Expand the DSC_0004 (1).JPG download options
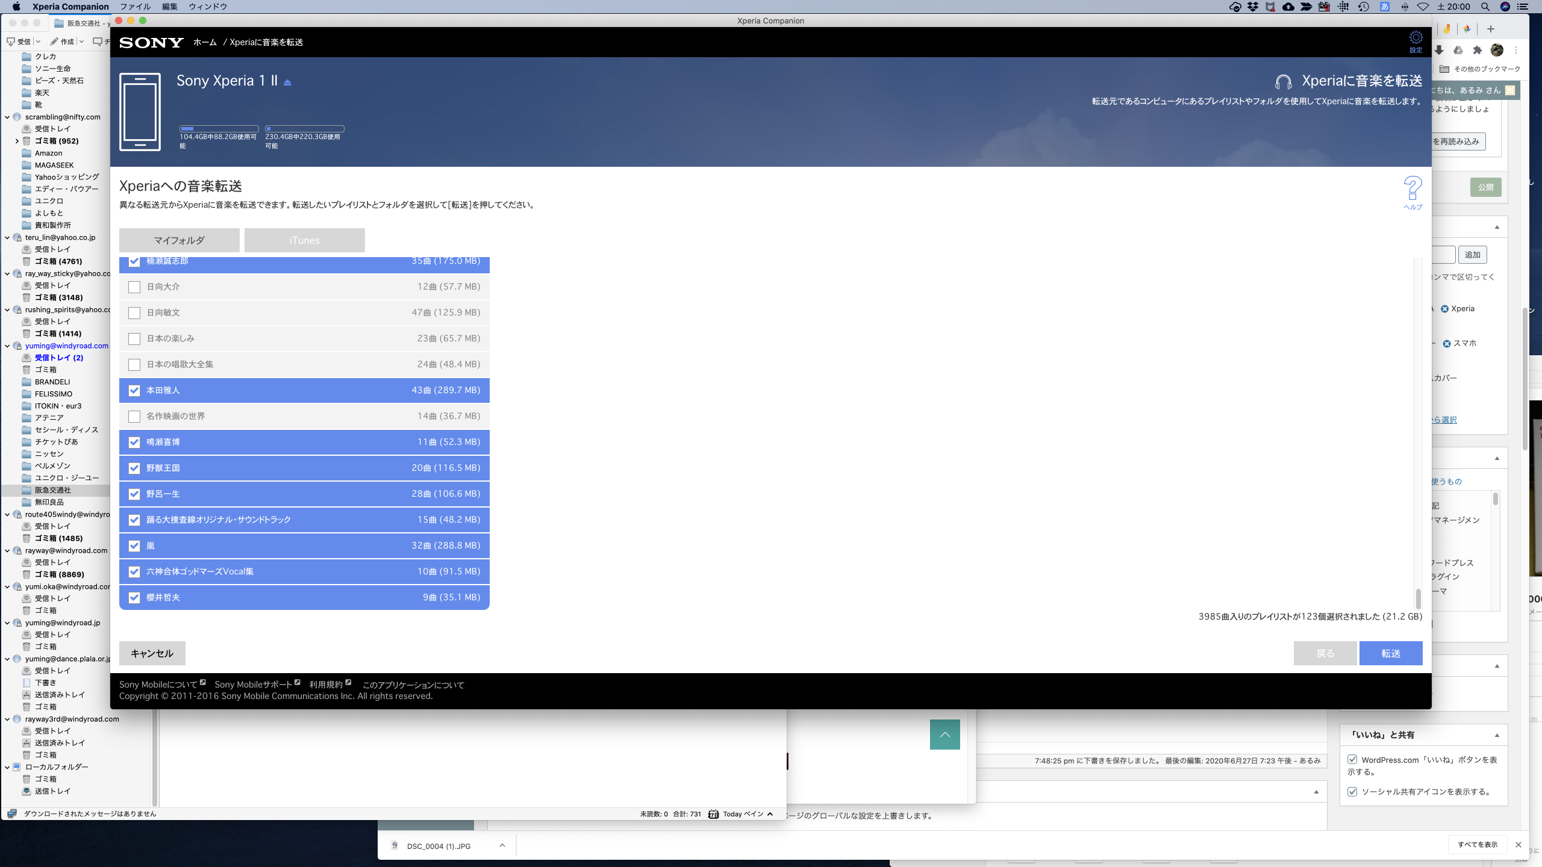 point(502,846)
